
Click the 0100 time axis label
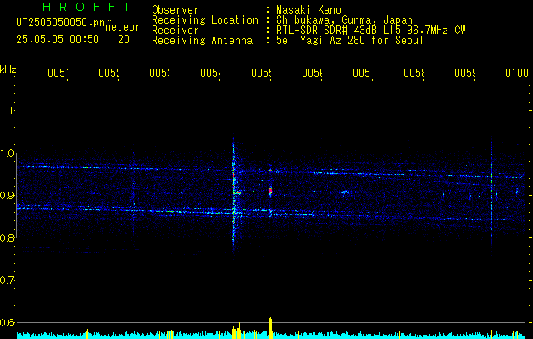coord(517,73)
